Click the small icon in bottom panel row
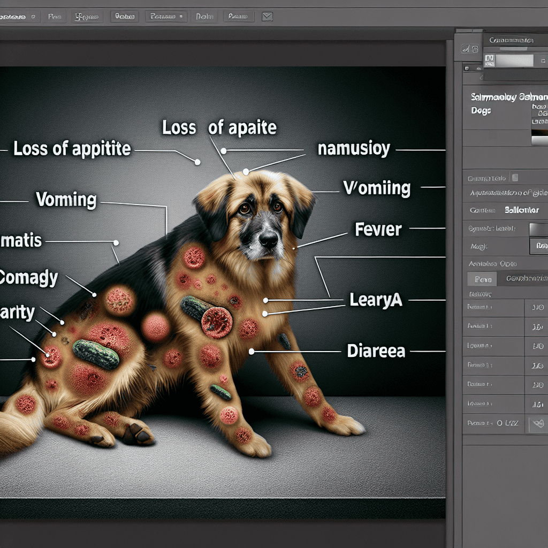548x548 pixels. (x=535, y=424)
